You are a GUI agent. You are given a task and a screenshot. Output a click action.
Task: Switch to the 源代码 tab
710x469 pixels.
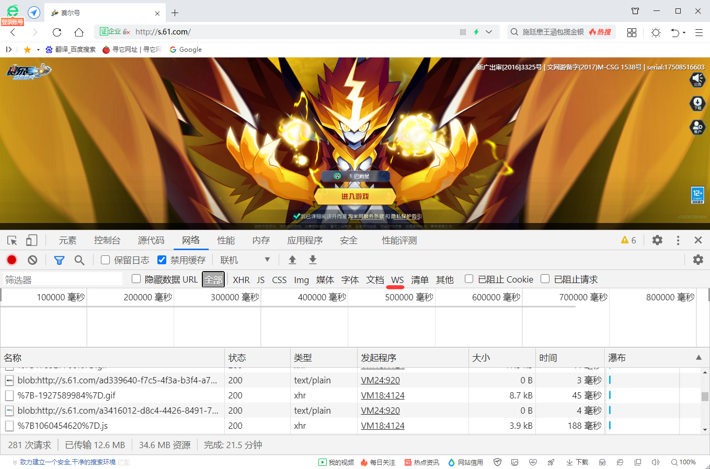click(151, 240)
